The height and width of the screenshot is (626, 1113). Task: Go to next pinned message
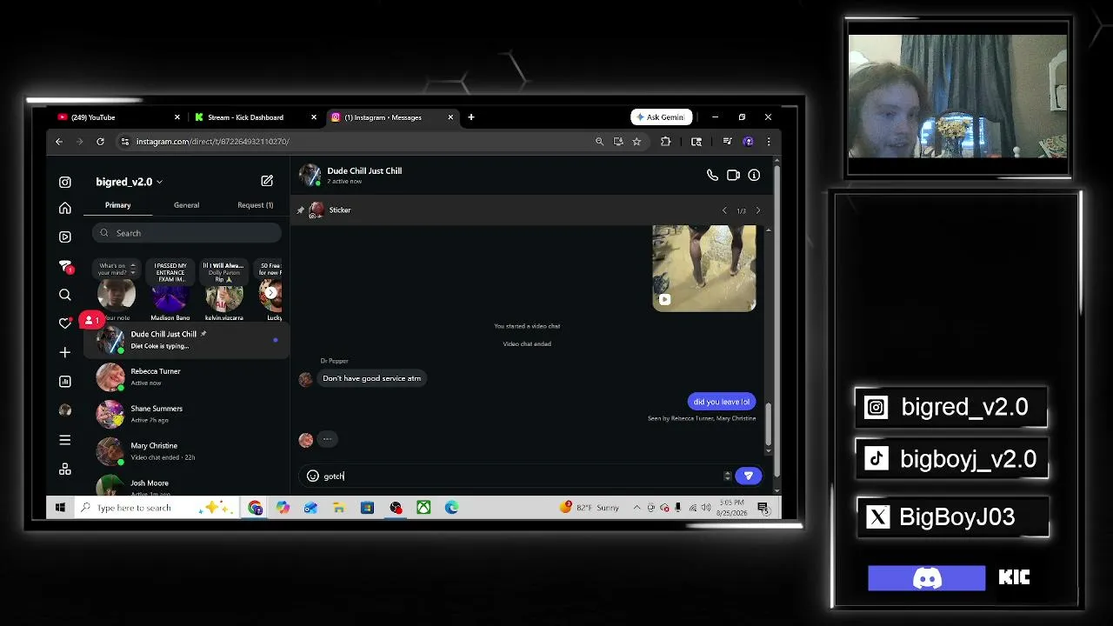[x=757, y=210]
